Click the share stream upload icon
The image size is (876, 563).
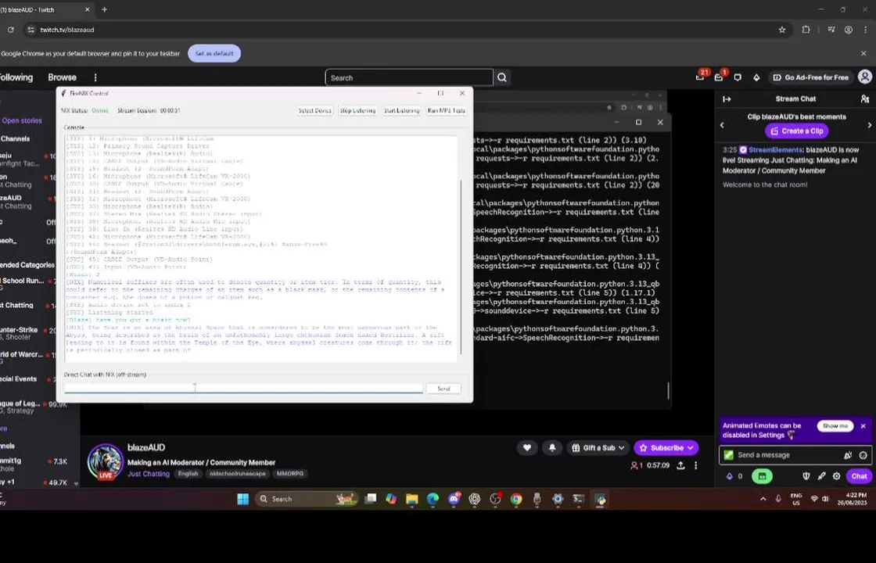click(x=680, y=465)
